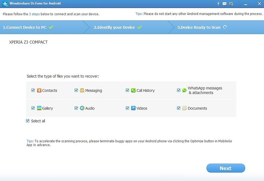Click the register window icon in title bar
This screenshot has width=264, height=181.
pyautogui.click(x=231, y=4)
